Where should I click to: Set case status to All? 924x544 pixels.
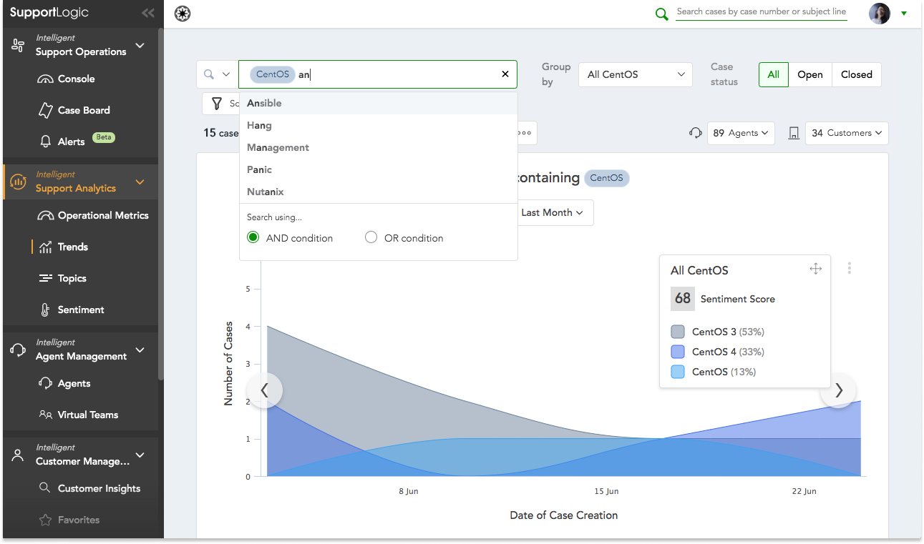[774, 74]
